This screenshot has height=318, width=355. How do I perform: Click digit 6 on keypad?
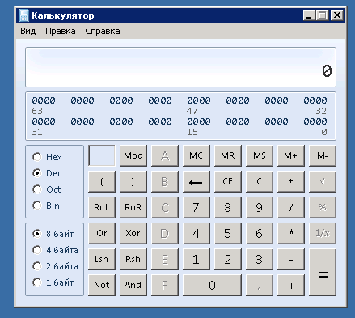click(x=260, y=233)
